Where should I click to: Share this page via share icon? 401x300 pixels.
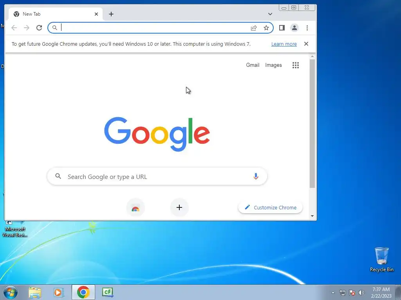pos(254,28)
